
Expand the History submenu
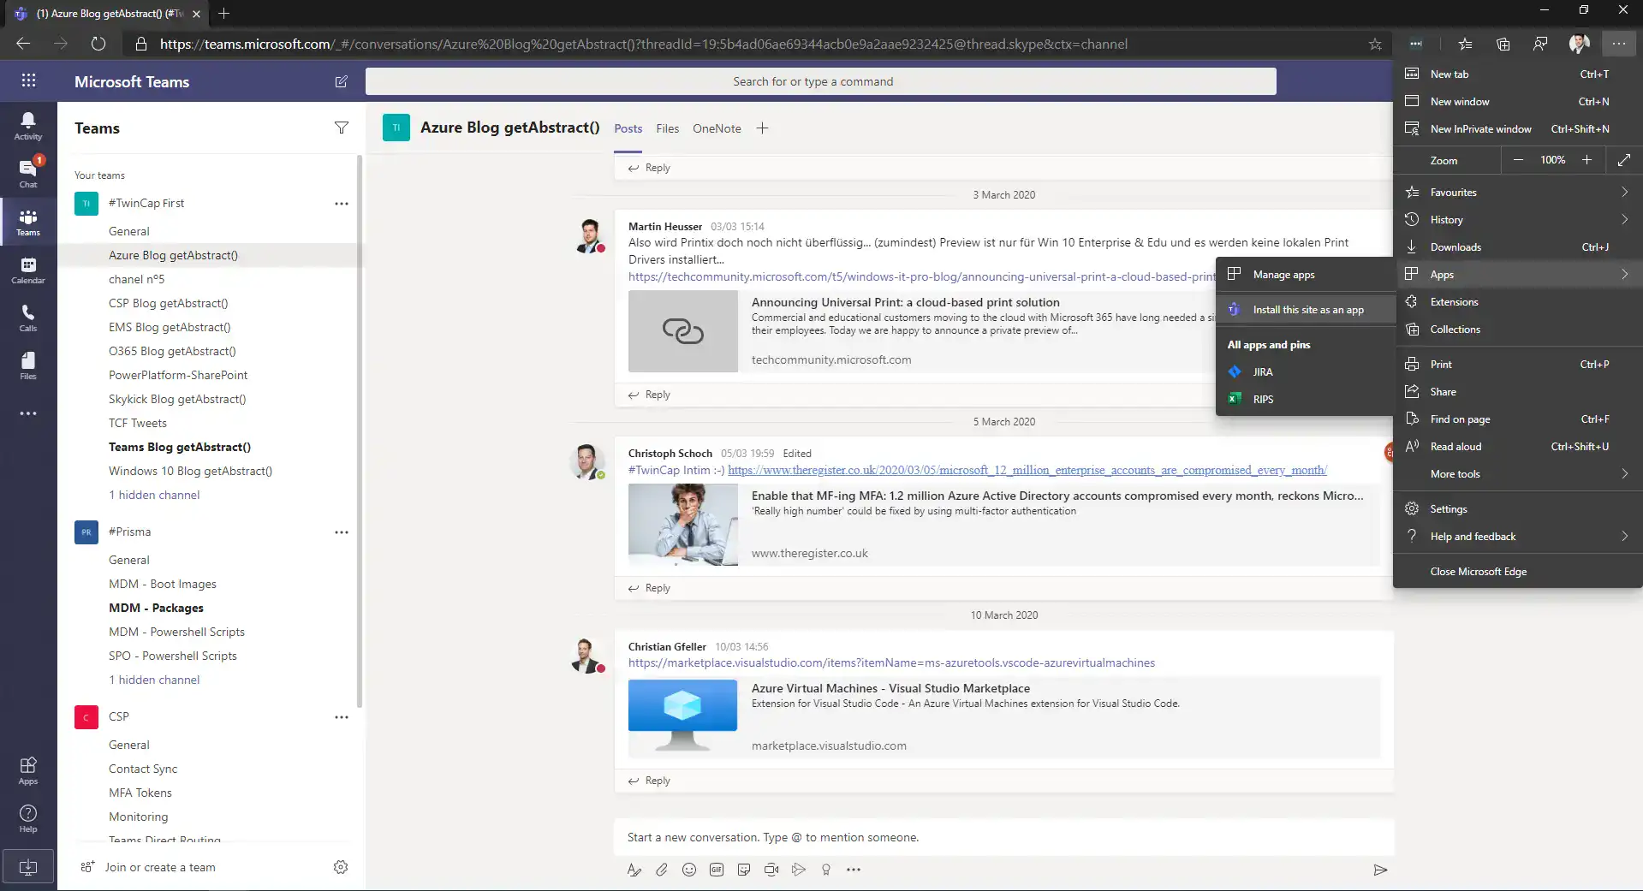coord(1518,220)
